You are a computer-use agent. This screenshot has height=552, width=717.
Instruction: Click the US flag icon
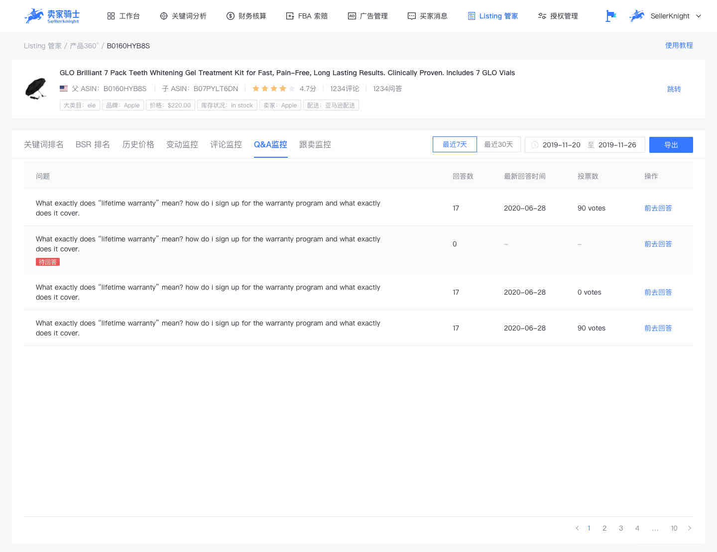64,89
